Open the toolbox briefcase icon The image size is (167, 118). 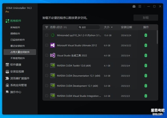[x=134, y=6]
